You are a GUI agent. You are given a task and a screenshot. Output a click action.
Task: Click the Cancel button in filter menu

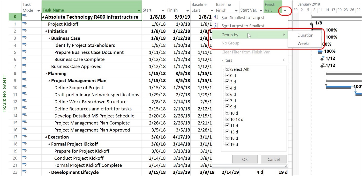coord(274,159)
